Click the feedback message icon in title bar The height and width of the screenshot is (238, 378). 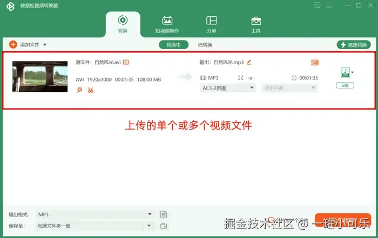317,5
